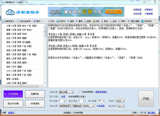Open the 转换引擎 默认引擎 combo box
This screenshot has height=116, width=160.
pyautogui.click(x=66, y=92)
